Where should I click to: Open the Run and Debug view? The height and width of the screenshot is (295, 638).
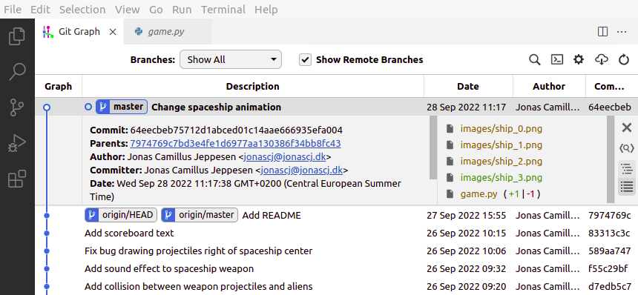pos(17,143)
